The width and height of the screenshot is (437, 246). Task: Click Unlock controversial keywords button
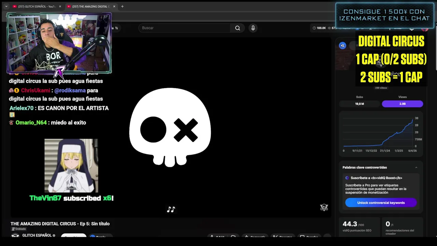pyautogui.click(x=381, y=203)
